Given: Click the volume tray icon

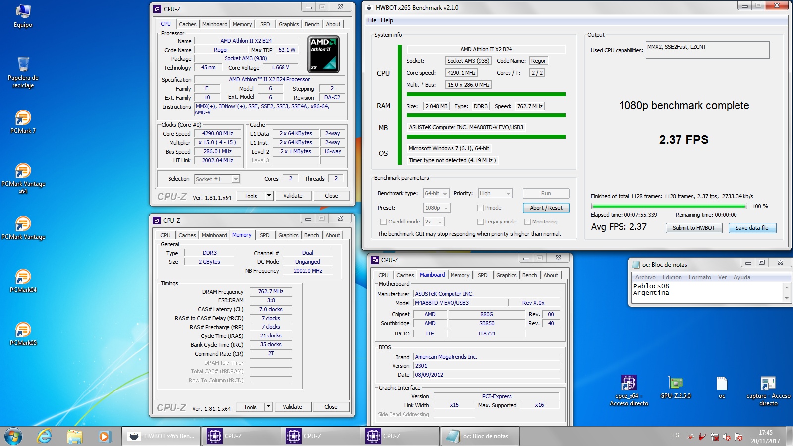Looking at the screenshot, I should click(x=727, y=437).
